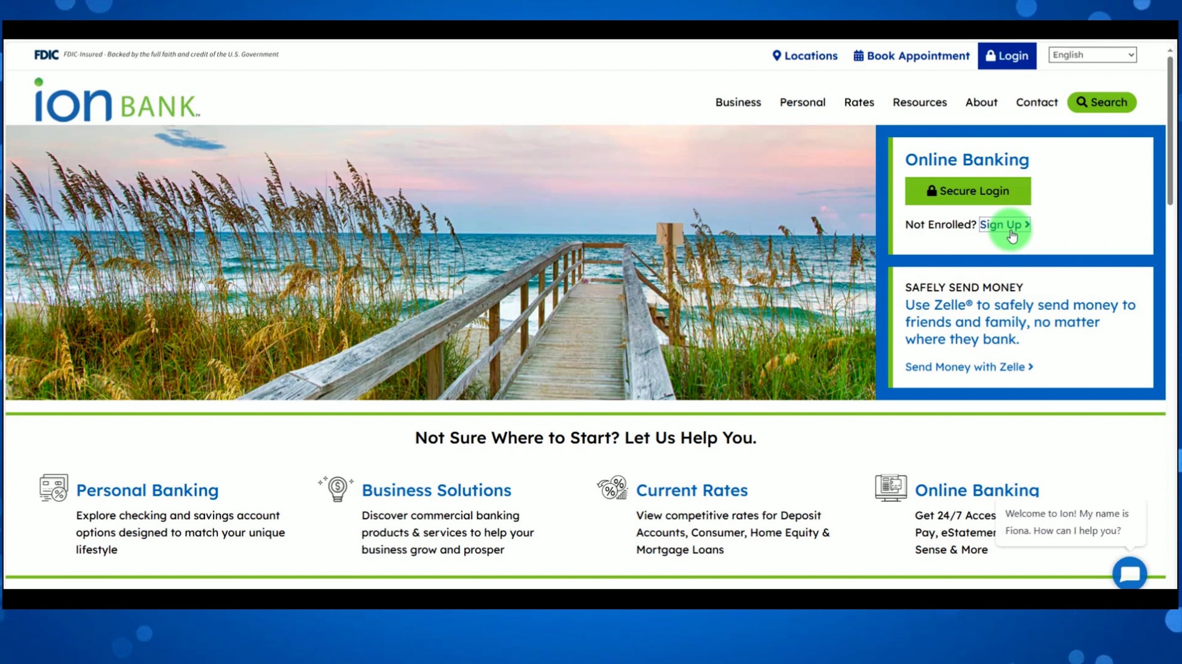Click the Sign Up link
The height and width of the screenshot is (664, 1182).
(x=1004, y=225)
